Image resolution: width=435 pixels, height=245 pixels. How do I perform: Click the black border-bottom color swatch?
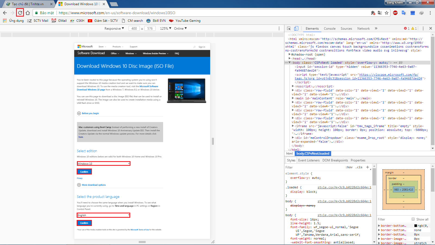(x=415, y=226)
